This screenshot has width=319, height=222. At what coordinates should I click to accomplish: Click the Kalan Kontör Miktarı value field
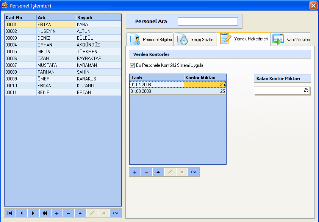click(282, 90)
